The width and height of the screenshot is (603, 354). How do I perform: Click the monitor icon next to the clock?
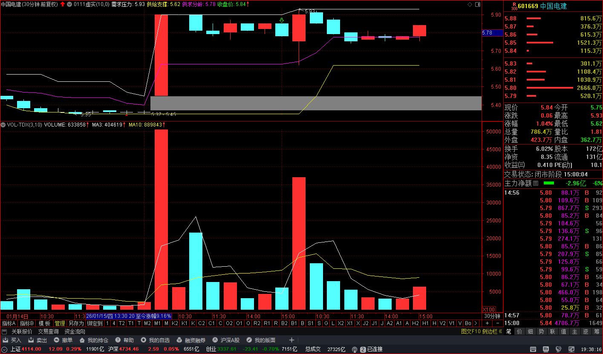pos(571,349)
